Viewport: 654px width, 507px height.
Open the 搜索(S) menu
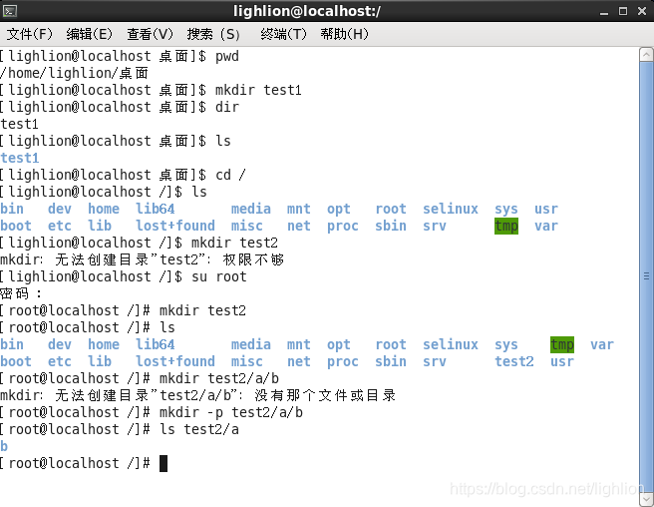pos(213,34)
